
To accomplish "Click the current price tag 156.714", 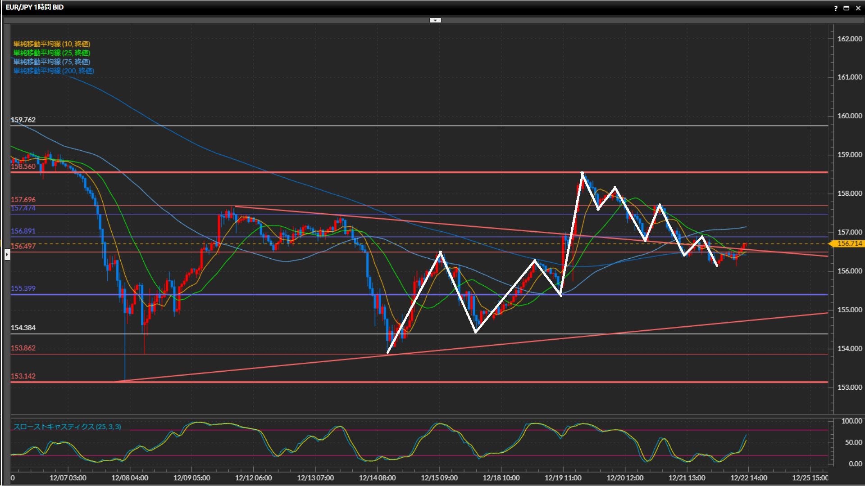I will (x=849, y=243).
